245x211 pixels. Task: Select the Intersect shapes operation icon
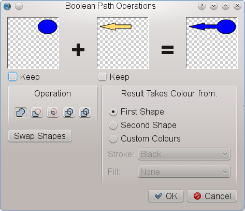53,112
